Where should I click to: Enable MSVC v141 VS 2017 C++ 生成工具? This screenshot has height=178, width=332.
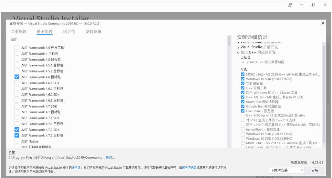tap(243, 143)
